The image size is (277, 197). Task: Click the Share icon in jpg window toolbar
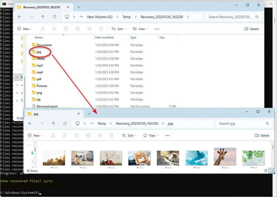pyautogui.click(x=100, y=135)
